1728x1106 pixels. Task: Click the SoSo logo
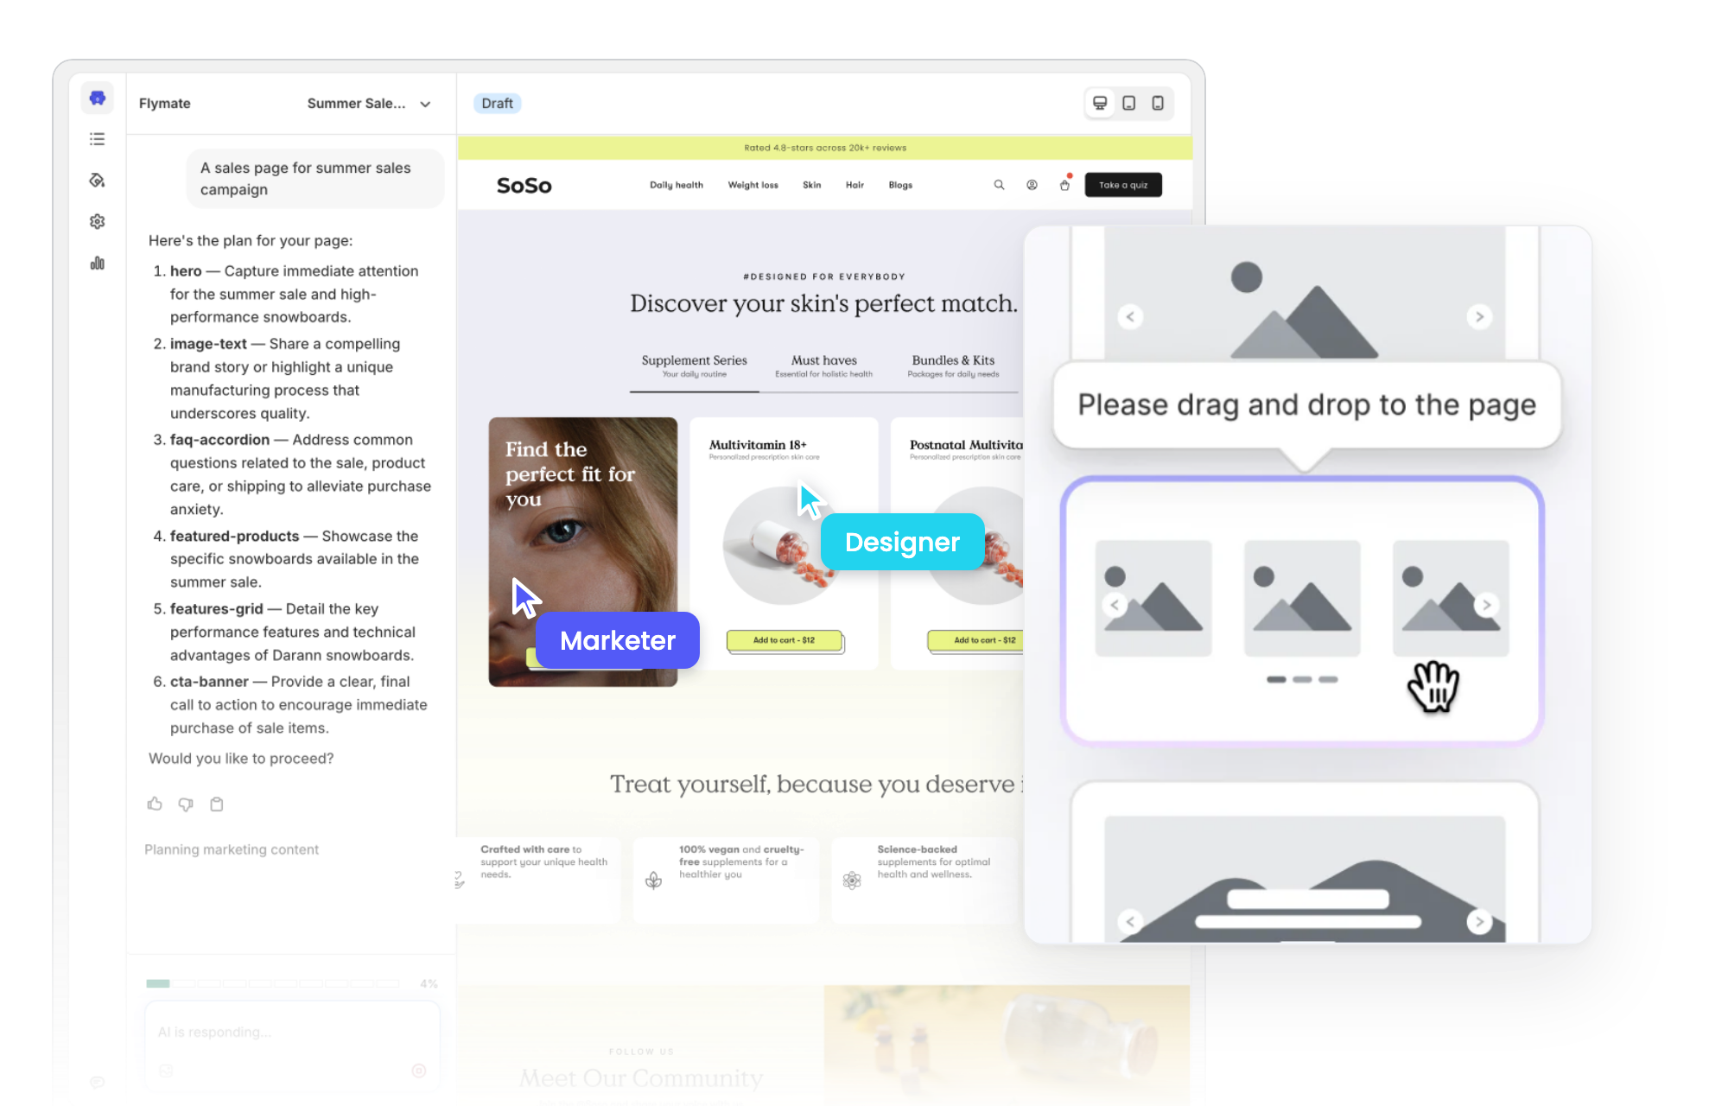[x=524, y=185]
